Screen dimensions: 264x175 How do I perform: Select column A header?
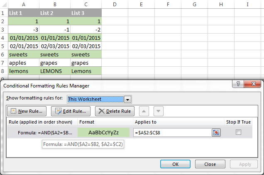click(x=24, y=5)
